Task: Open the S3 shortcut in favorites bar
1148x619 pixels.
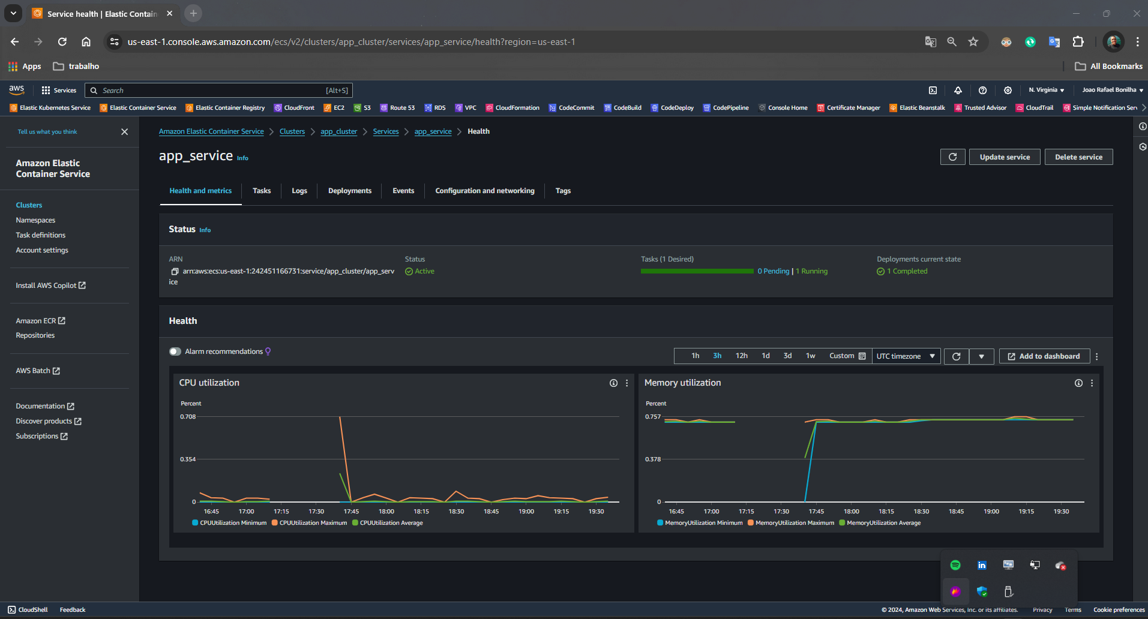Action: pyautogui.click(x=362, y=108)
